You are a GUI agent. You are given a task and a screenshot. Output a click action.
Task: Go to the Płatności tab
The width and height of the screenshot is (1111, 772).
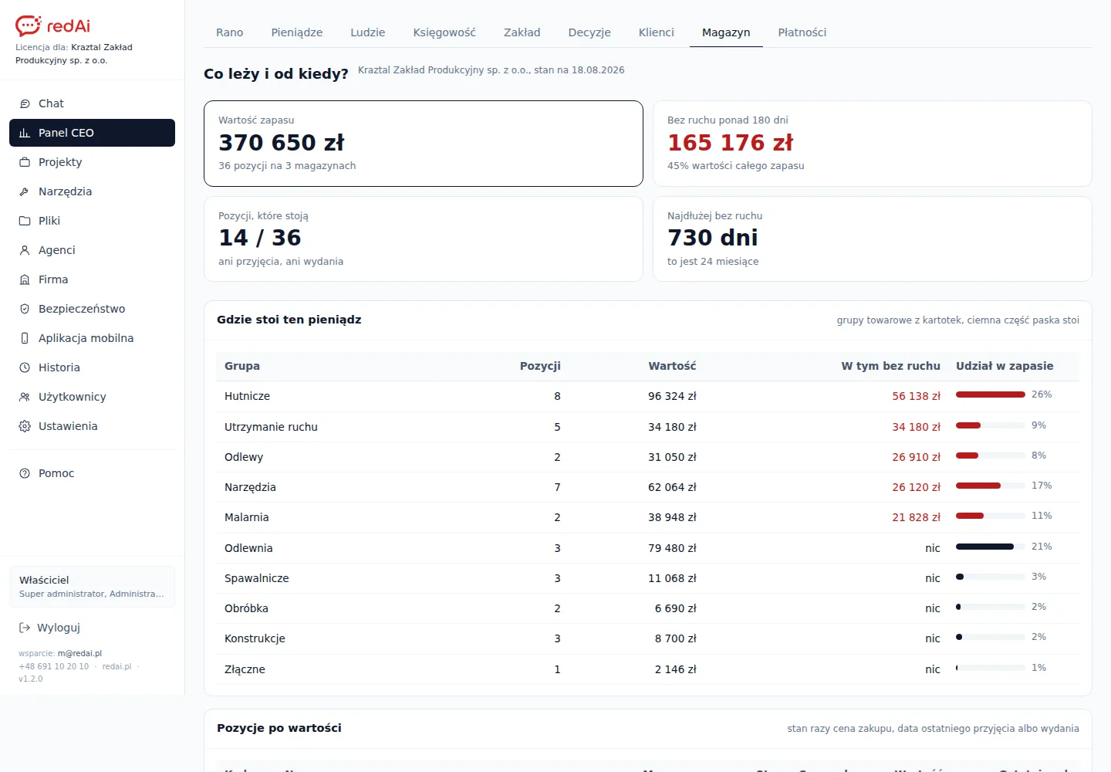point(802,32)
